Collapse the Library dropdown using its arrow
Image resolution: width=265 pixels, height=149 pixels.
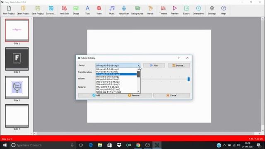(x=138, y=65)
